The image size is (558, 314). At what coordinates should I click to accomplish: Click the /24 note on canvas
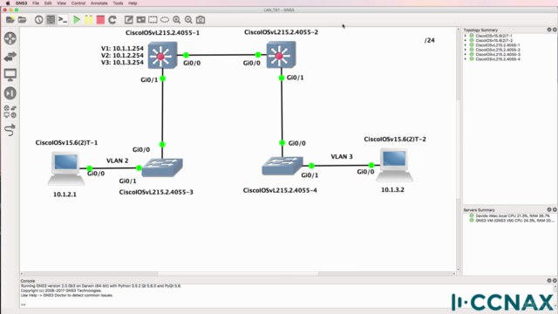point(430,41)
